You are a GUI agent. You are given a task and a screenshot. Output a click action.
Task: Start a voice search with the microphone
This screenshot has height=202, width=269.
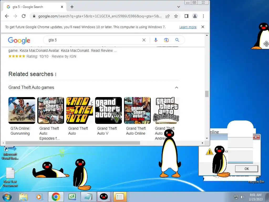click(x=156, y=40)
